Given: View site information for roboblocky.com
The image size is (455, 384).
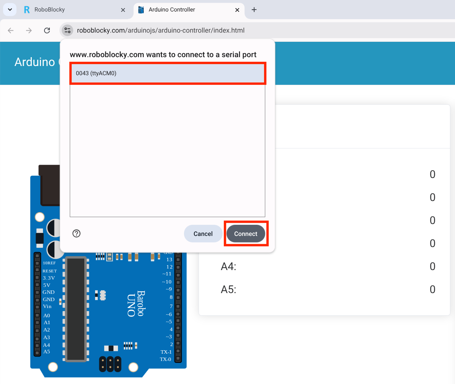Looking at the screenshot, I should pos(67,30).
